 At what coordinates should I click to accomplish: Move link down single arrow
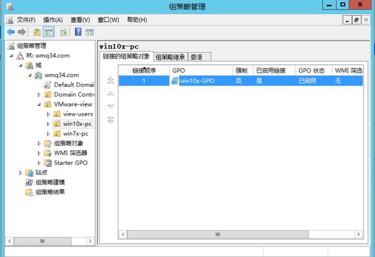pos(110,106)
